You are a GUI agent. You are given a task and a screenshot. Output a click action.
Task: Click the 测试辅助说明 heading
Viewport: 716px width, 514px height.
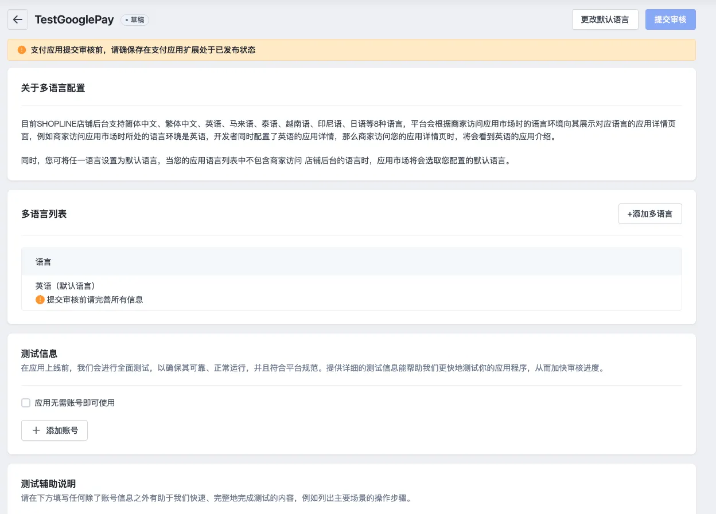[49, 484]
